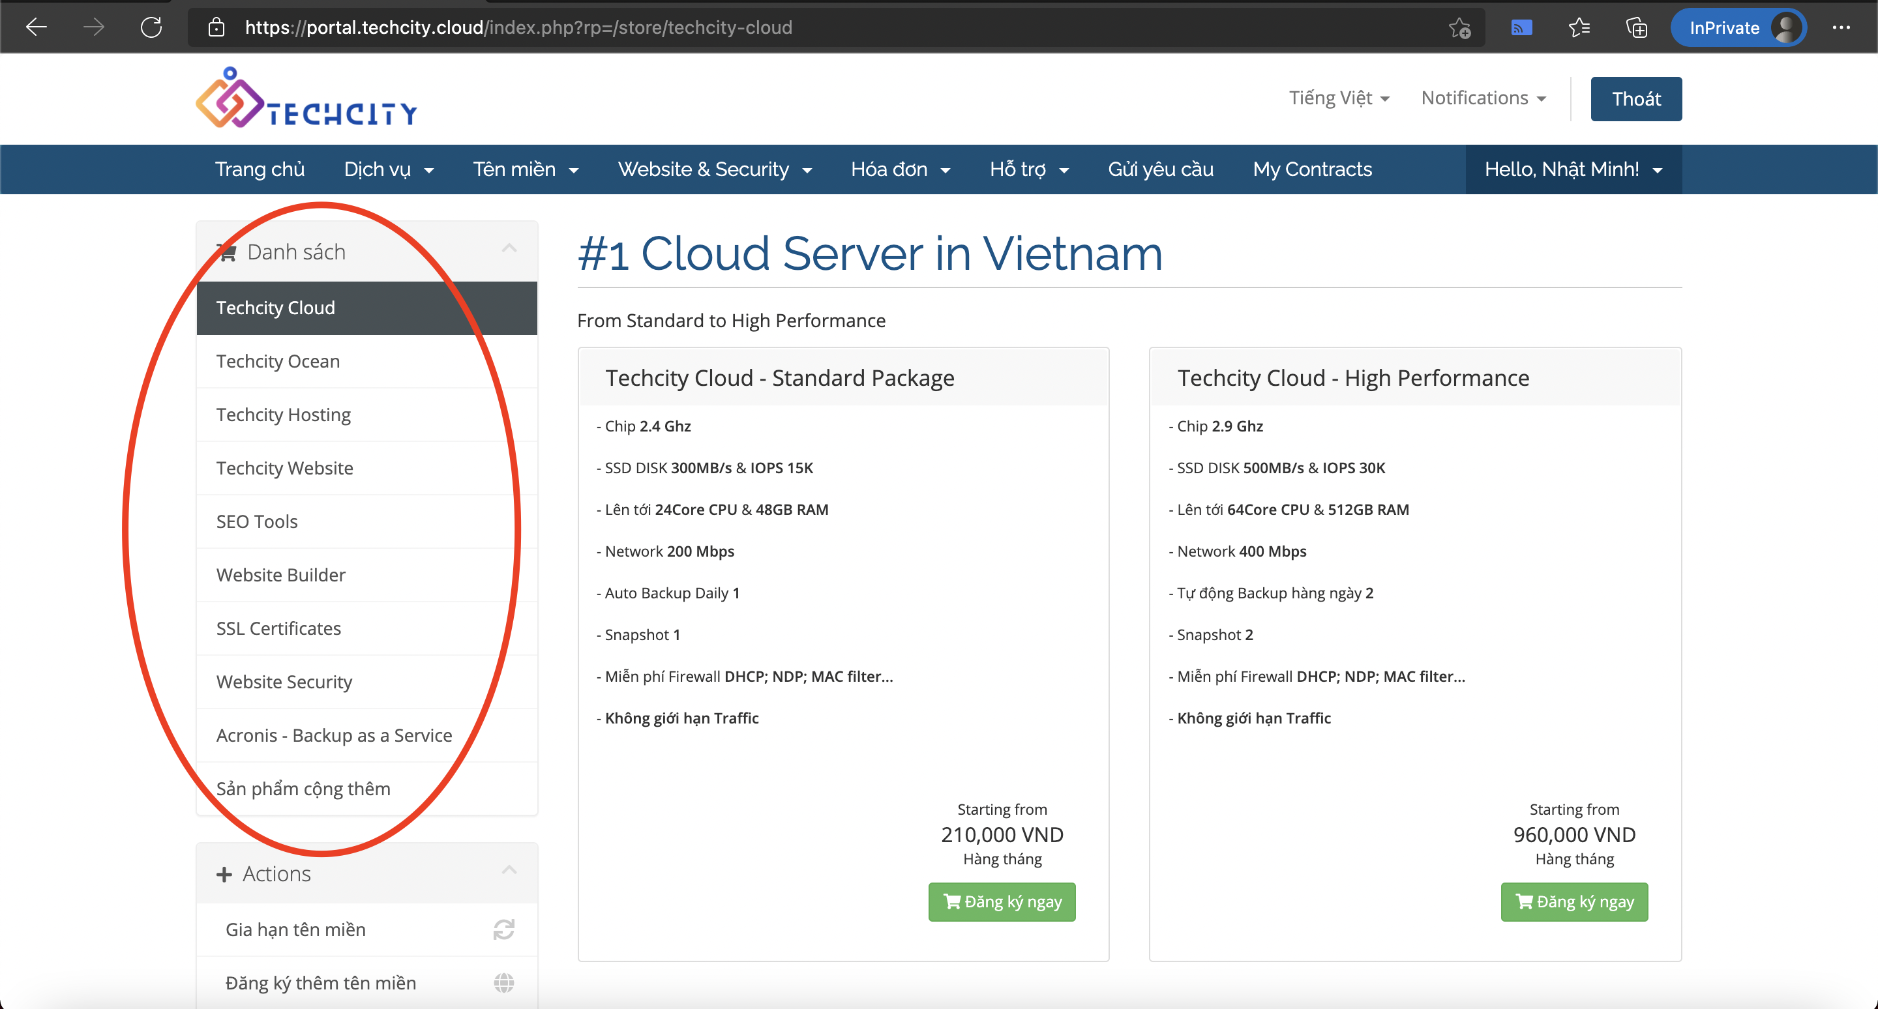1878x1009 pixels.
Task: Click the Techcity logo
Action: [x=306, y=98]
